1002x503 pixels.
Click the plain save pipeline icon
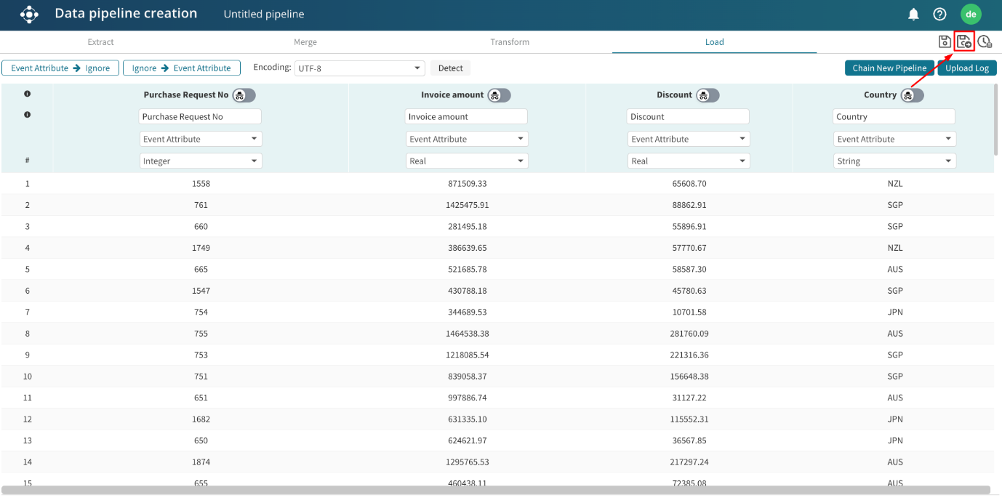[x=945, y=42]
